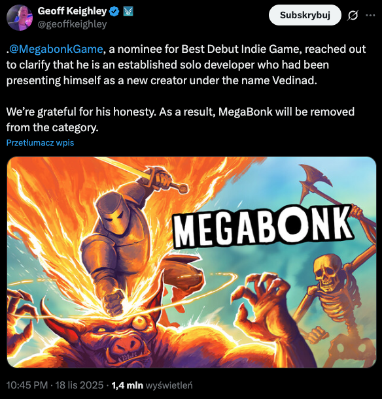
Task: Open the @geoffkeighley handle link
Action: click(x=72, y=24)
